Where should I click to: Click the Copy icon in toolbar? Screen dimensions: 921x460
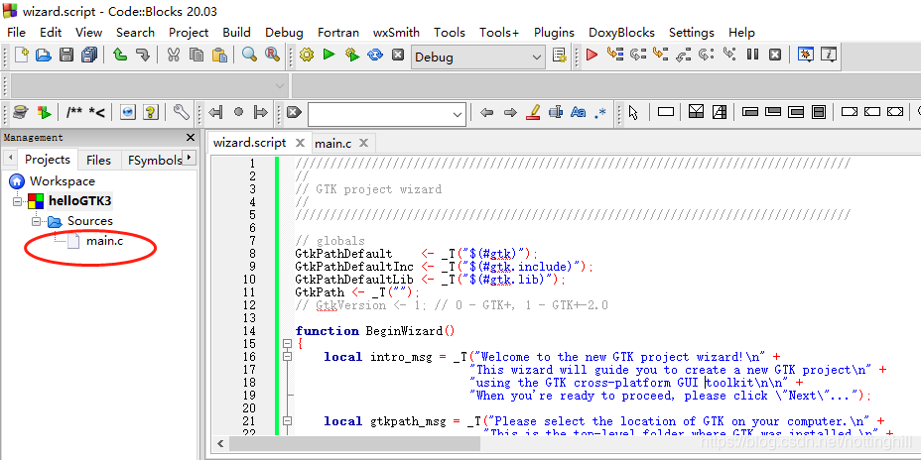(x=197, y=56)
